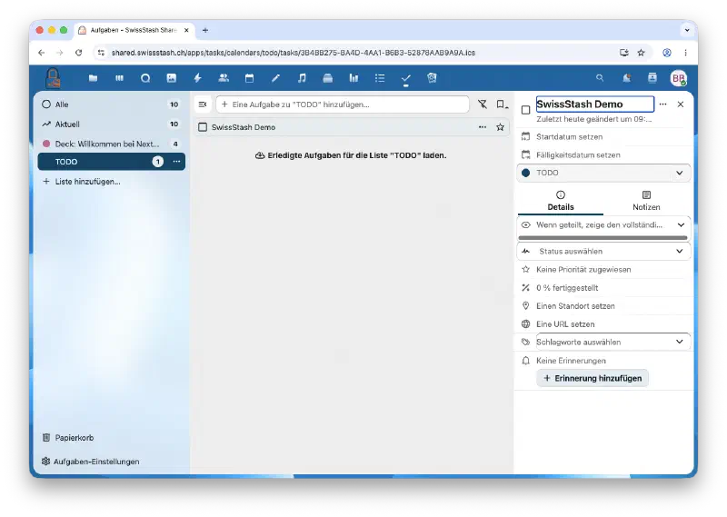Focus the add task to TODO field
The image size is (727, 517).
pyautogui.click(x=343, y=104)
